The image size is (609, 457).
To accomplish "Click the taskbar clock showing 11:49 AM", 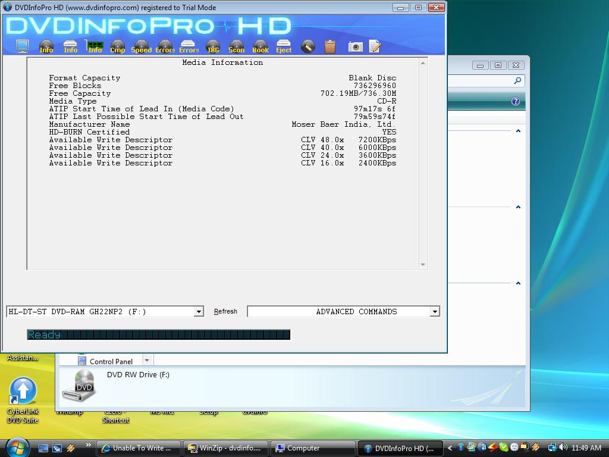I will [586, 448].
